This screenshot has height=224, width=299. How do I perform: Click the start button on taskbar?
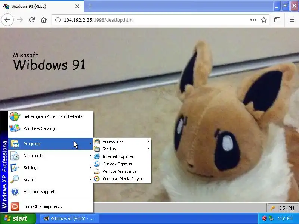[18, 218]
